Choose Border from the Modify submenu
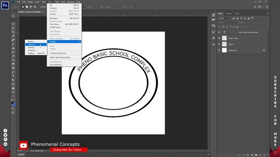The image size is (280, 157). (x=36, y=41)
